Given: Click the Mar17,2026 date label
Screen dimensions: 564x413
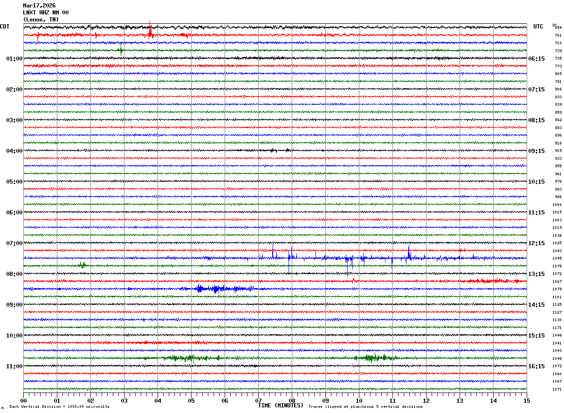Looking at the screenshot, I should (x=39, y=6).
